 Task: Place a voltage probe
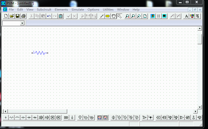click(80, 117)
